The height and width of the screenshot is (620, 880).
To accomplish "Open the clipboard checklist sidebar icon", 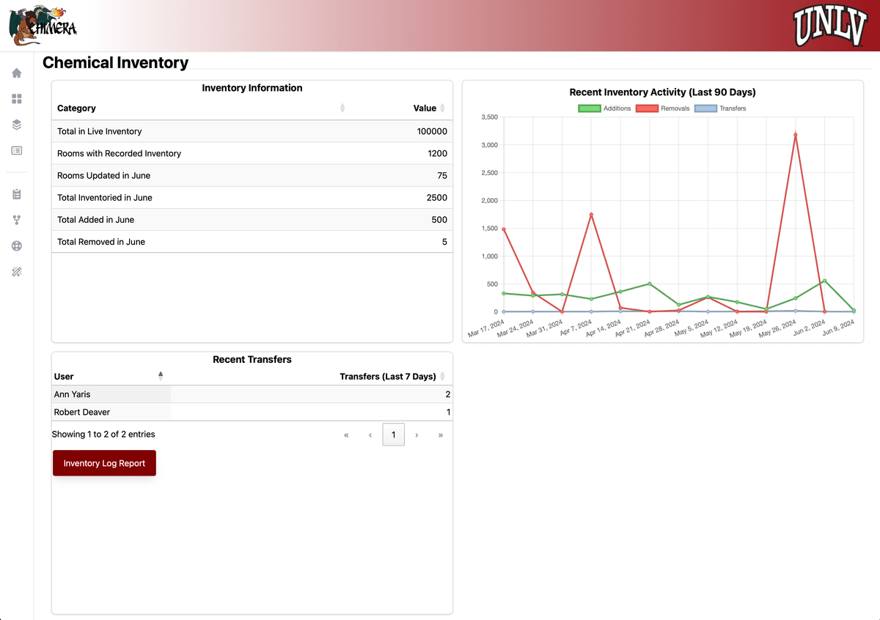I will pyautogui.click(x=17, y=194).
